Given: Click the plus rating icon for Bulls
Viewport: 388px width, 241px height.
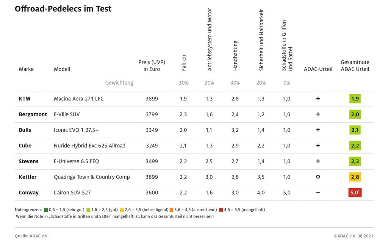Looking at the screenshot, I should click(318, 130).
